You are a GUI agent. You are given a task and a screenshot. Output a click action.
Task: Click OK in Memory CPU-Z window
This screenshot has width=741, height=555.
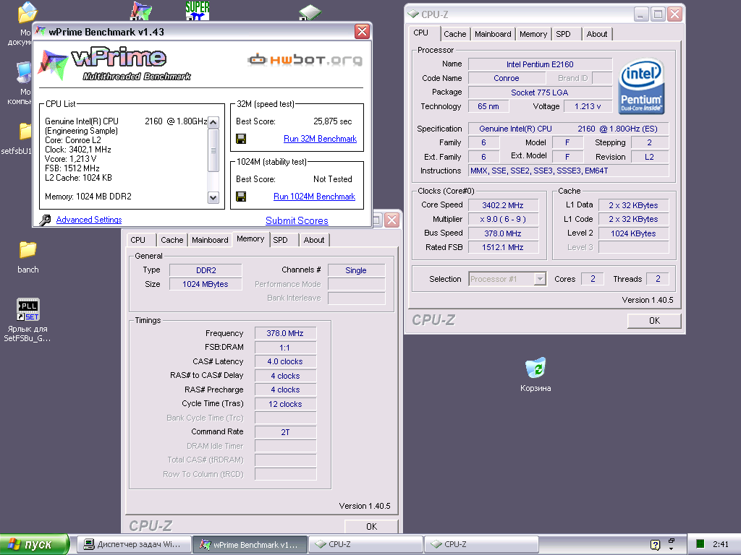[371, 526]
